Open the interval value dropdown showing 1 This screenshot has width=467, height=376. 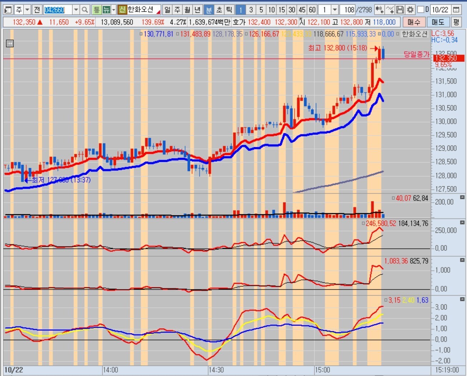(335, 10)
